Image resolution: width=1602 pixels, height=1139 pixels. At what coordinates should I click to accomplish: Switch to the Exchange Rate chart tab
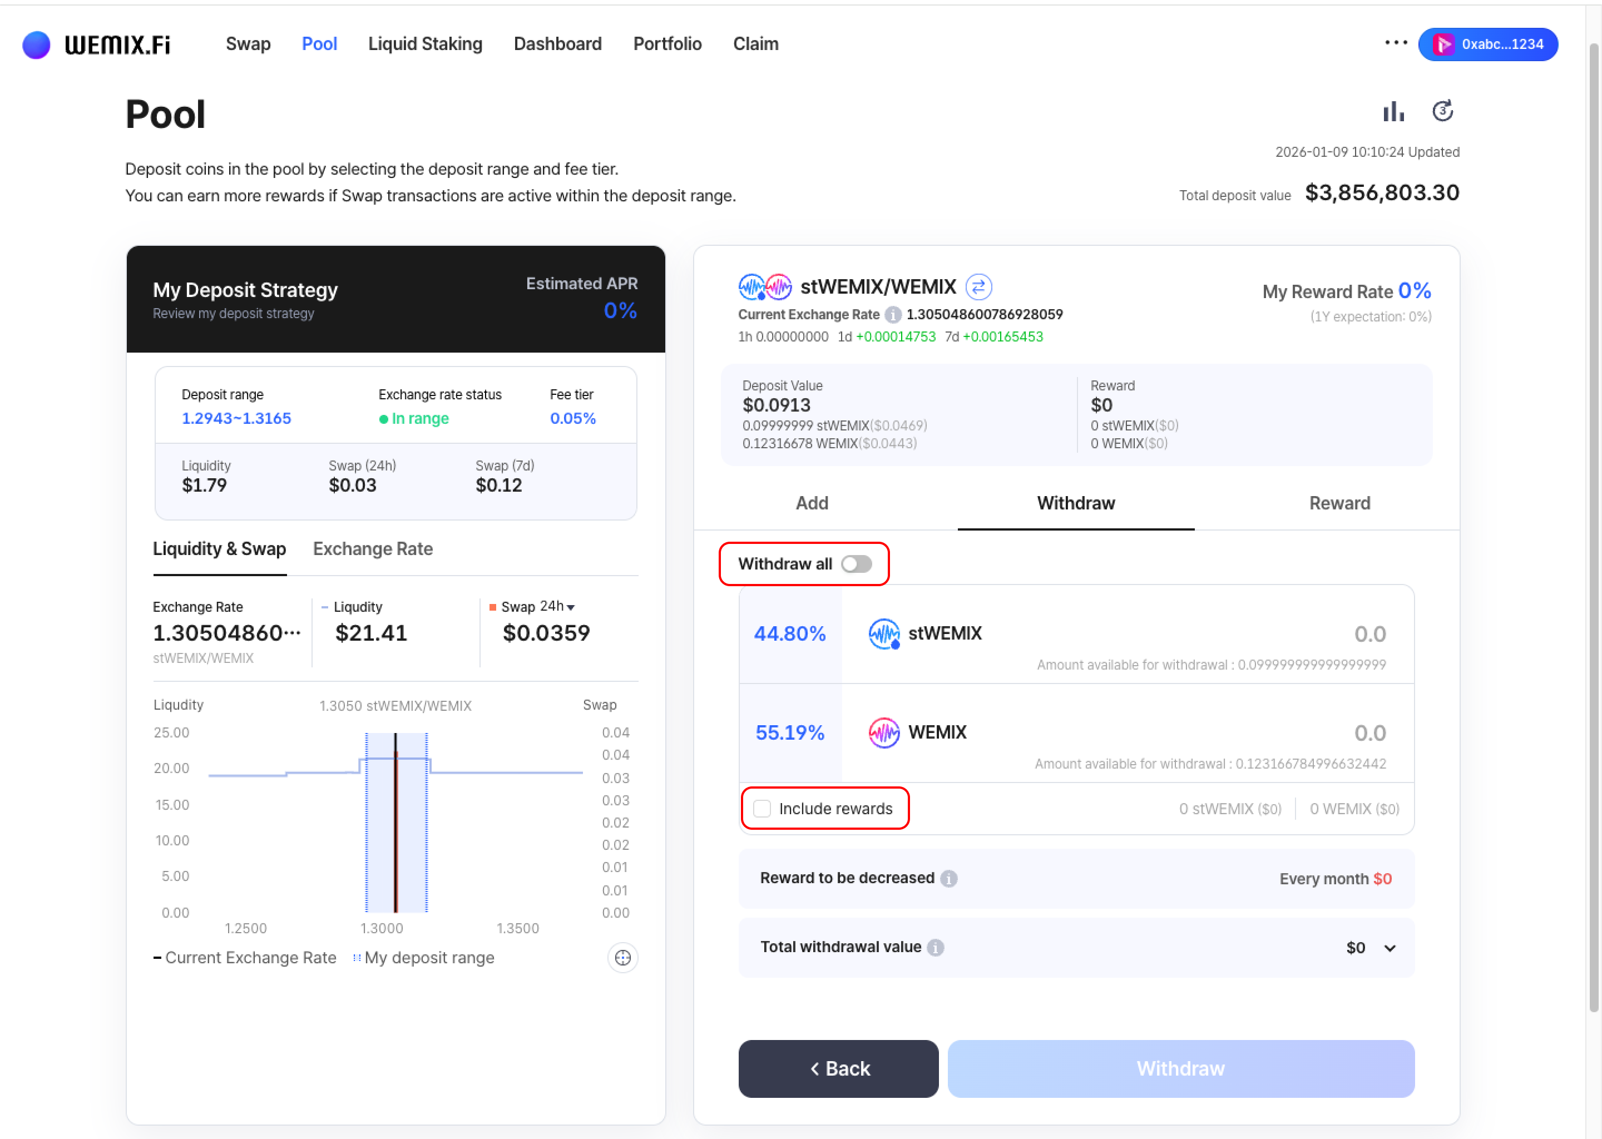click(373, 549)
